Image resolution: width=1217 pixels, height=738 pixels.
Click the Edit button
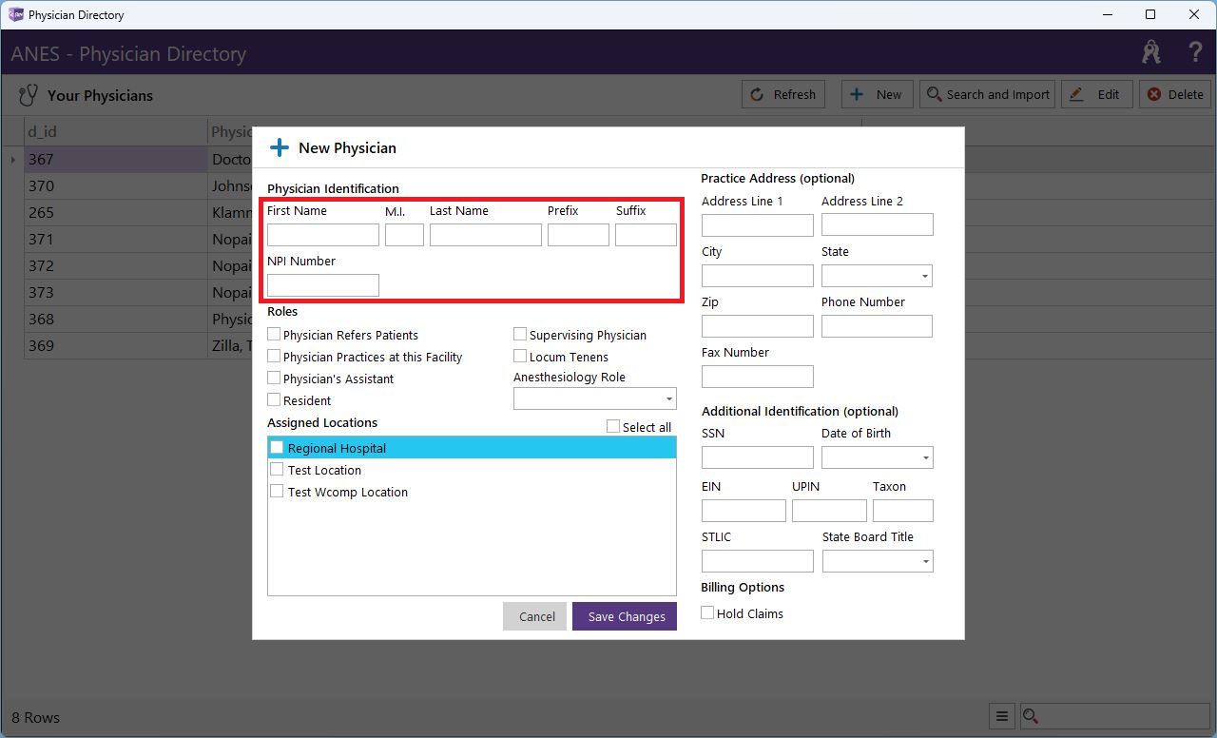pyautogui.click(x=1096, y=94)
